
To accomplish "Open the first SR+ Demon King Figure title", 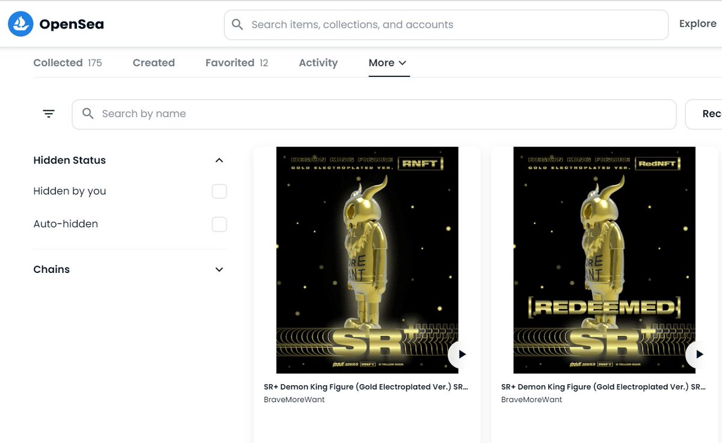I will [366, 387].
